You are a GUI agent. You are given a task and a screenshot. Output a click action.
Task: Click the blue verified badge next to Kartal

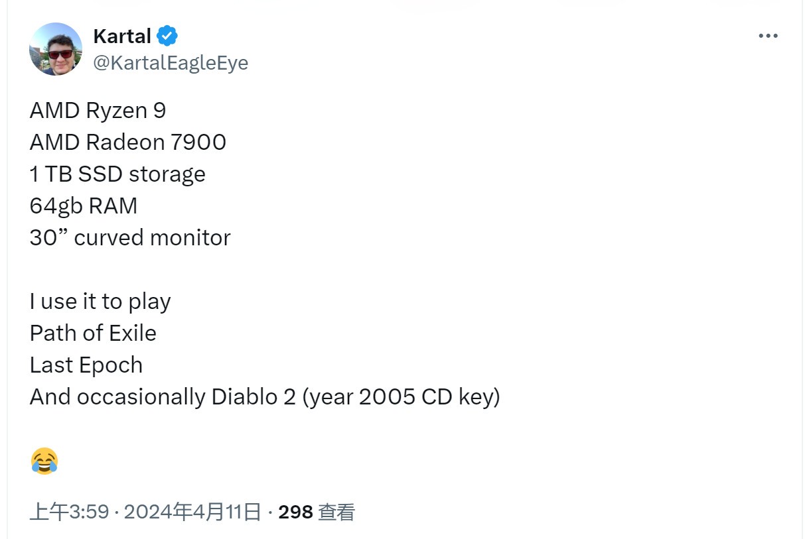[x=167, y=36]
